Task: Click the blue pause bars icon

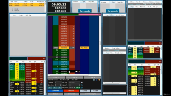Action: point(96,80)
